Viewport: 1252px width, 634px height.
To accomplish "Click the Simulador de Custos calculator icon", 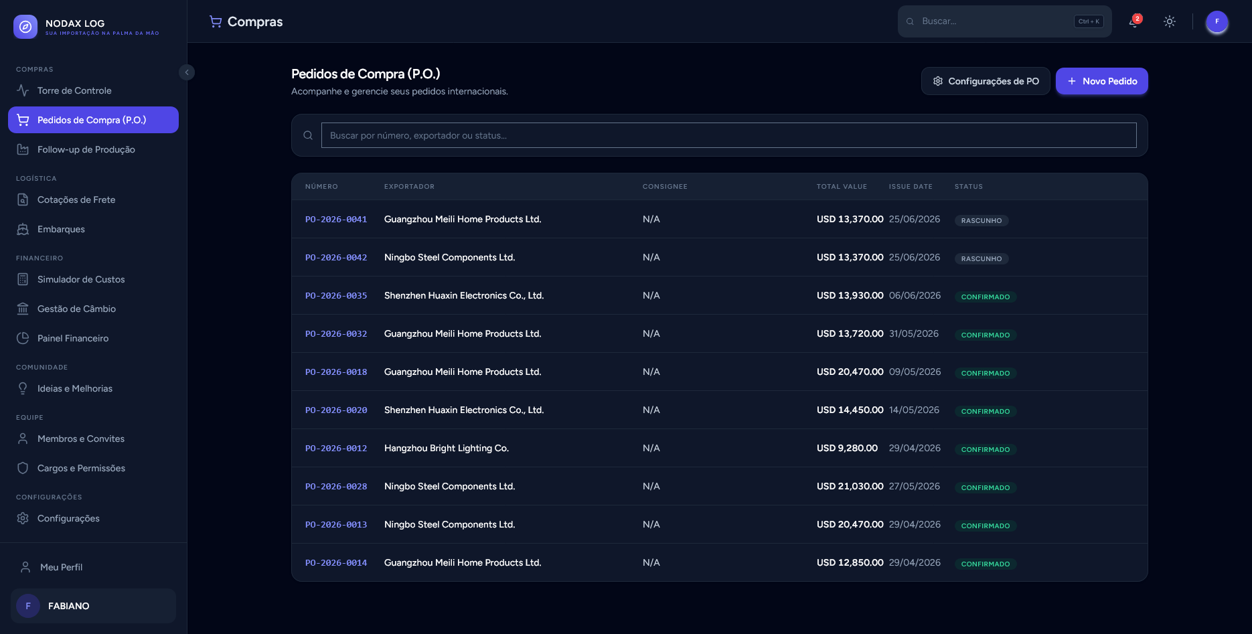I will coord(23,279).
